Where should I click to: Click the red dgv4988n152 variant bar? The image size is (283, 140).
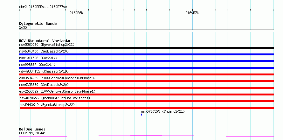point(146,74)
